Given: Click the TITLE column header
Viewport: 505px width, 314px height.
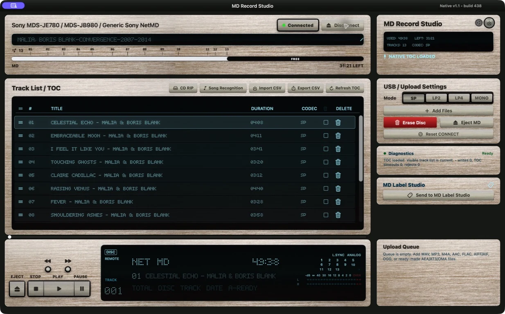Looking at the screenshot, I should point(57,109).
